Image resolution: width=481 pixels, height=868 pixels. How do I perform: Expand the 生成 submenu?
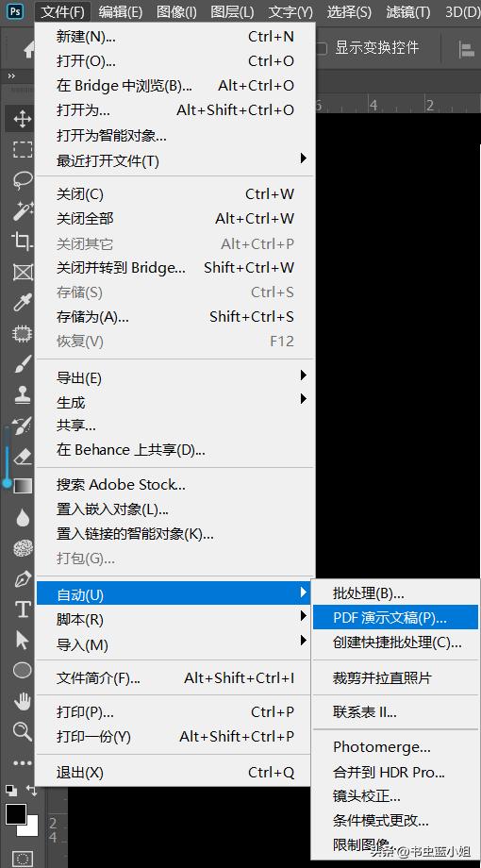coord(174,402)
